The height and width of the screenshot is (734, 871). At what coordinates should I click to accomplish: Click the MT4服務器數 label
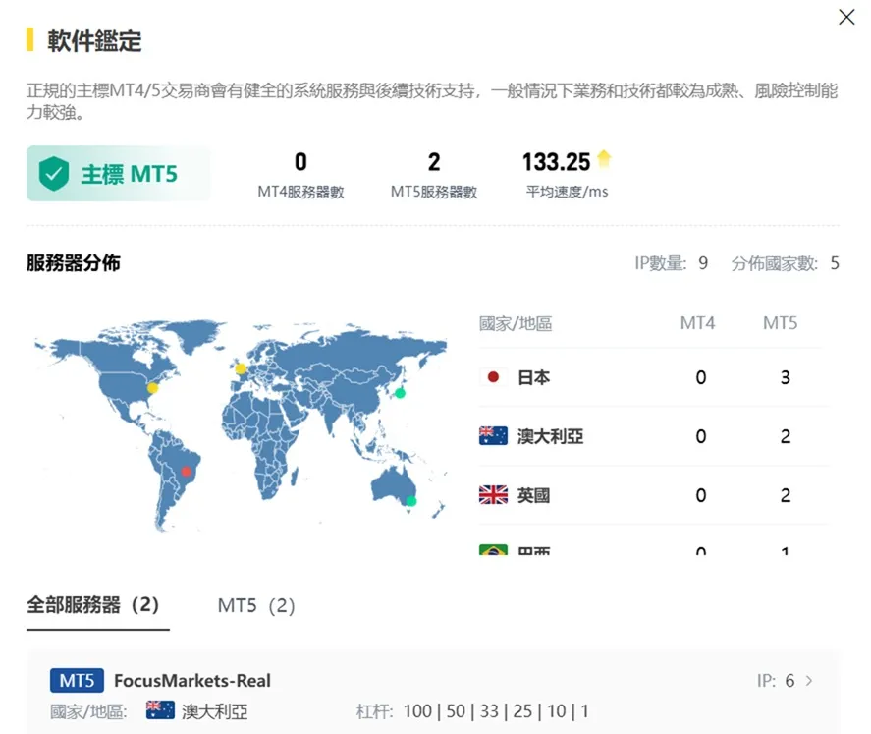click(x=300, y=193)
